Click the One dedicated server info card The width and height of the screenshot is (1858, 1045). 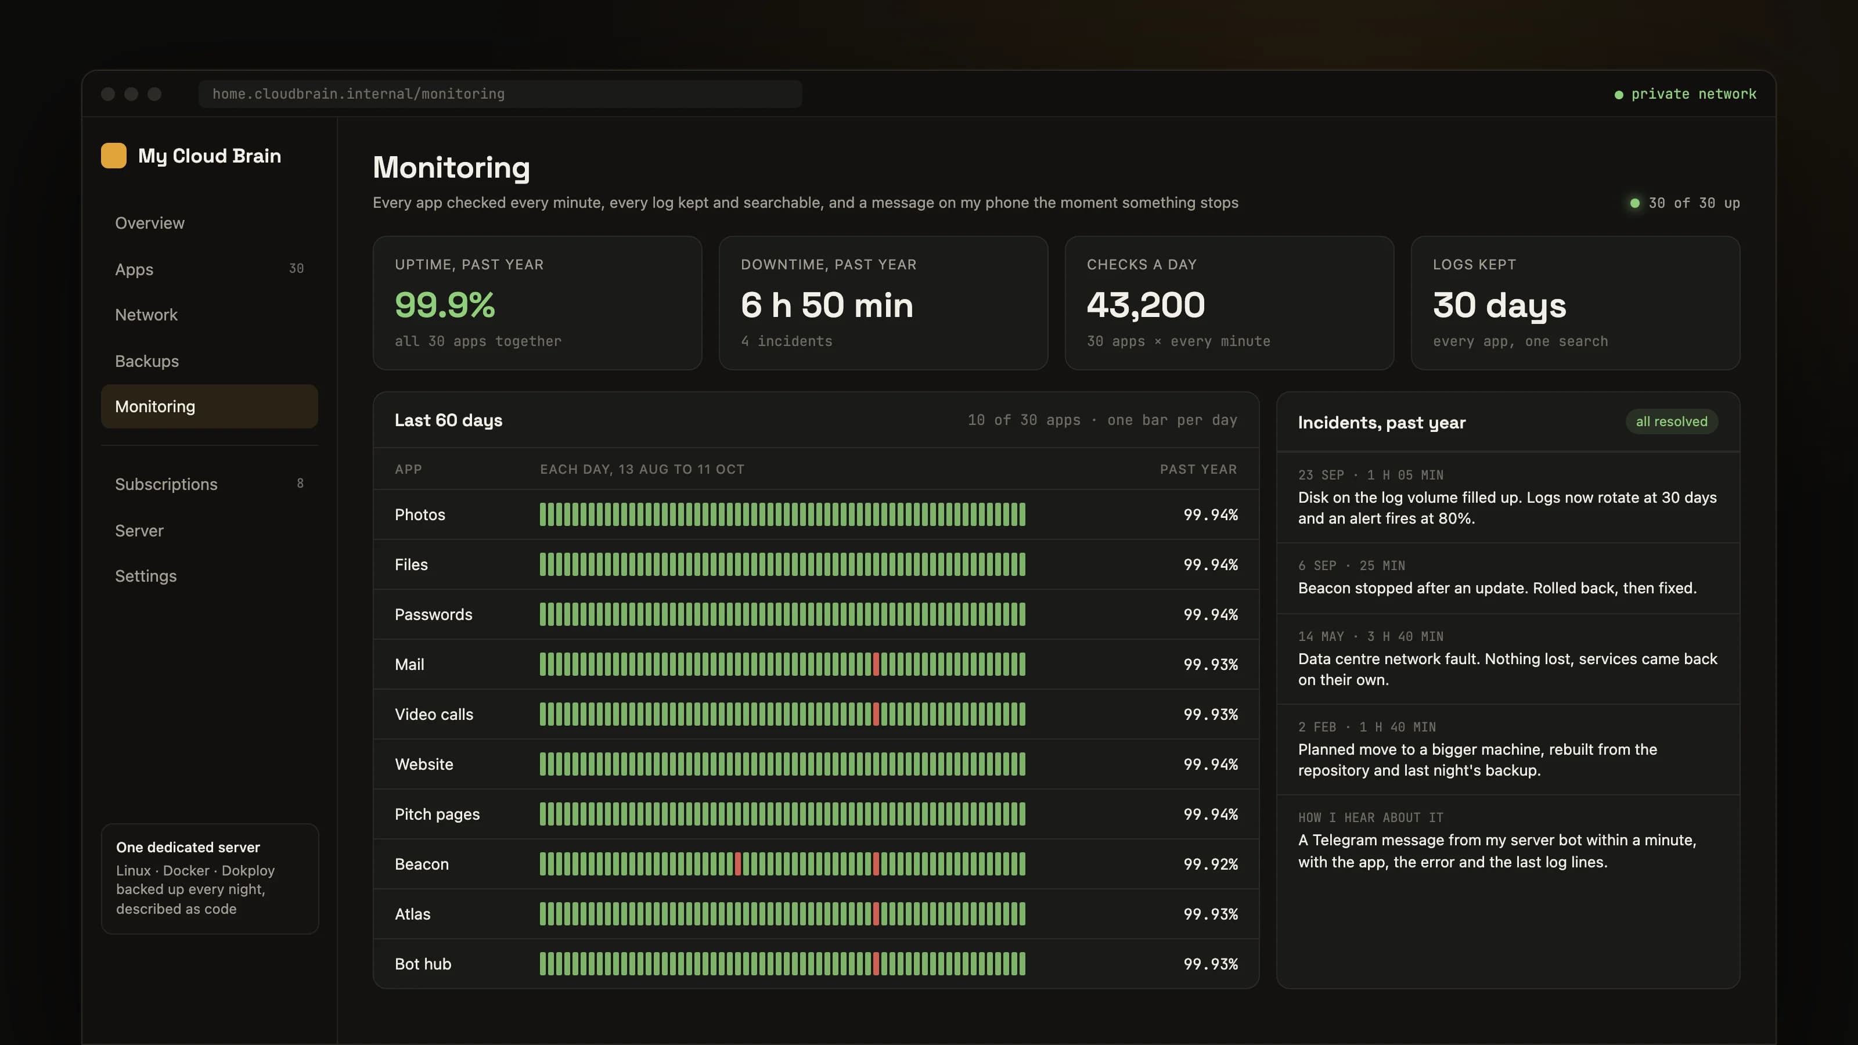[209, 878]
